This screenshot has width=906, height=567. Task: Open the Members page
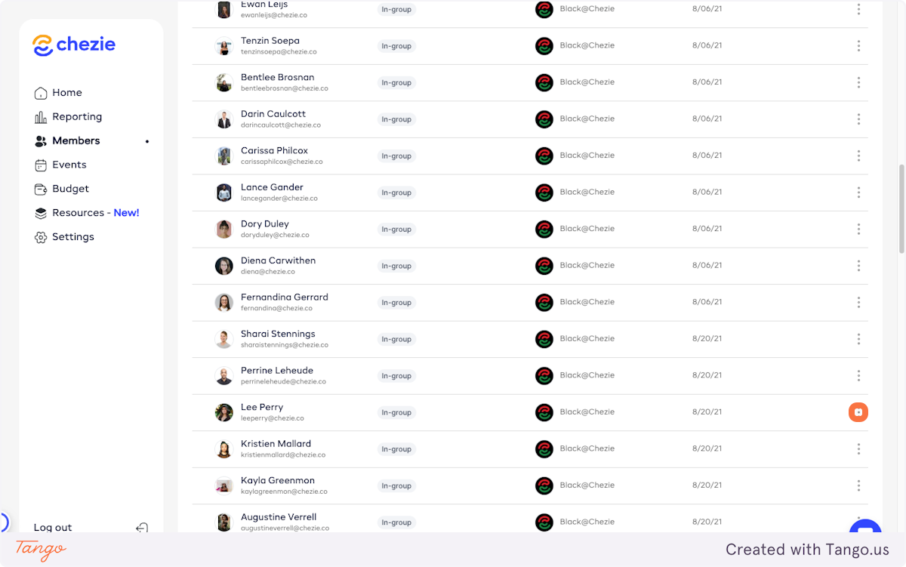[75, 141]
